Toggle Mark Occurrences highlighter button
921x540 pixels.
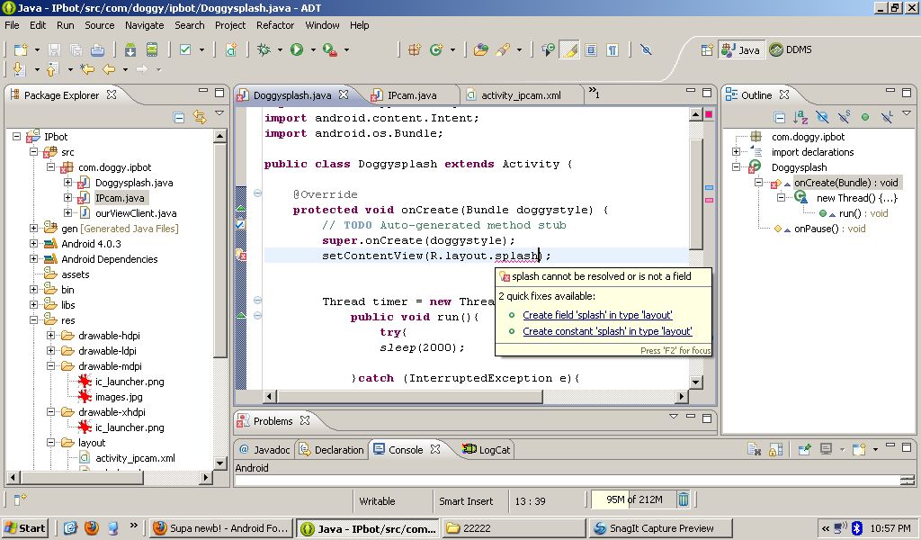pos(569,50)
